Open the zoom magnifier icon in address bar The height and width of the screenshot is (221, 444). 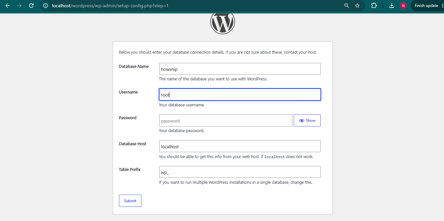tap(346, 6)
